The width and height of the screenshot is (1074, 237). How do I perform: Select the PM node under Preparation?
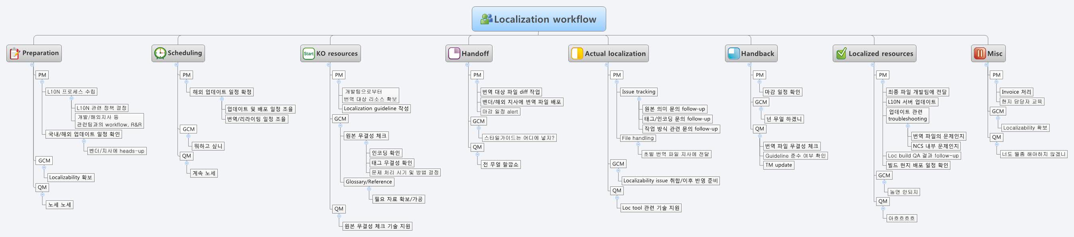pos(42,75)
